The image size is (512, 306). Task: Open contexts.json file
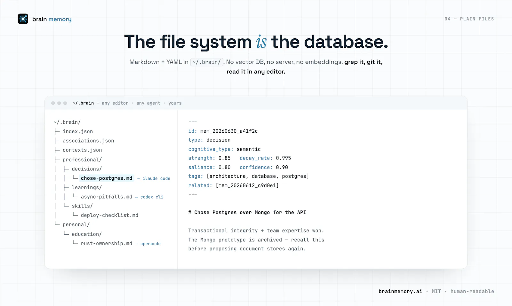(x=82, y=150)
